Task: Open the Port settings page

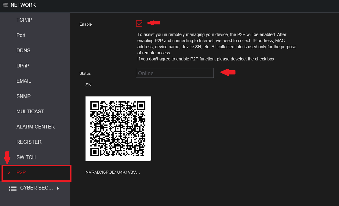Action: [21, 35]
